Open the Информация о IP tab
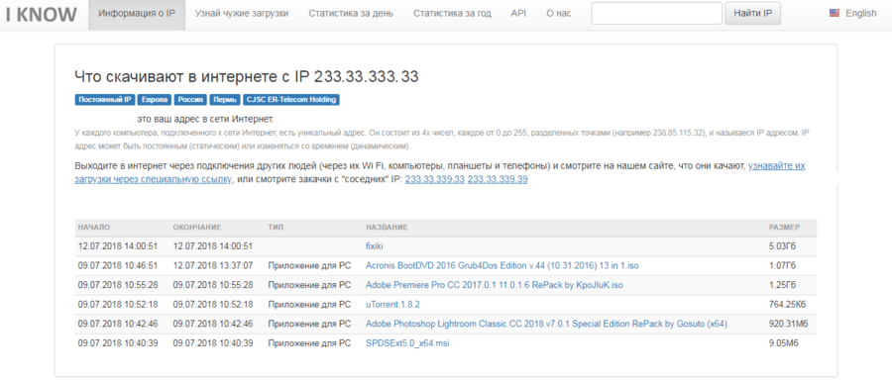892x383 pixels. coord(137,14)
